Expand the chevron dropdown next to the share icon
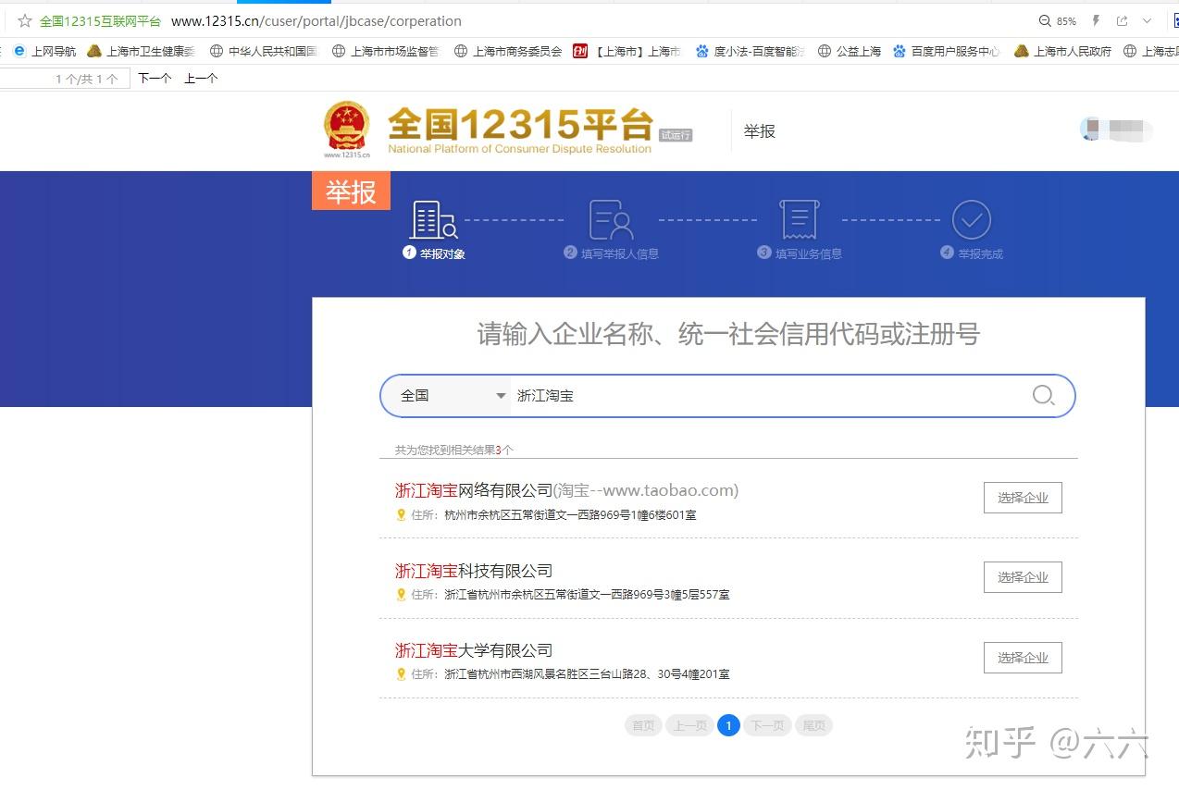This screenshot has width=1179, height=790. coord(1148,20)
